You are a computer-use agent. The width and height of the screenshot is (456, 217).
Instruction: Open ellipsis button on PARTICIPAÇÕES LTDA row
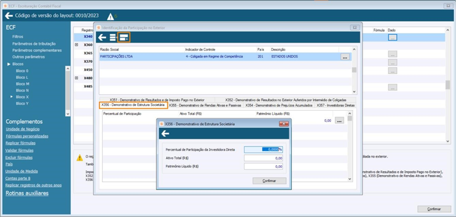345,57
